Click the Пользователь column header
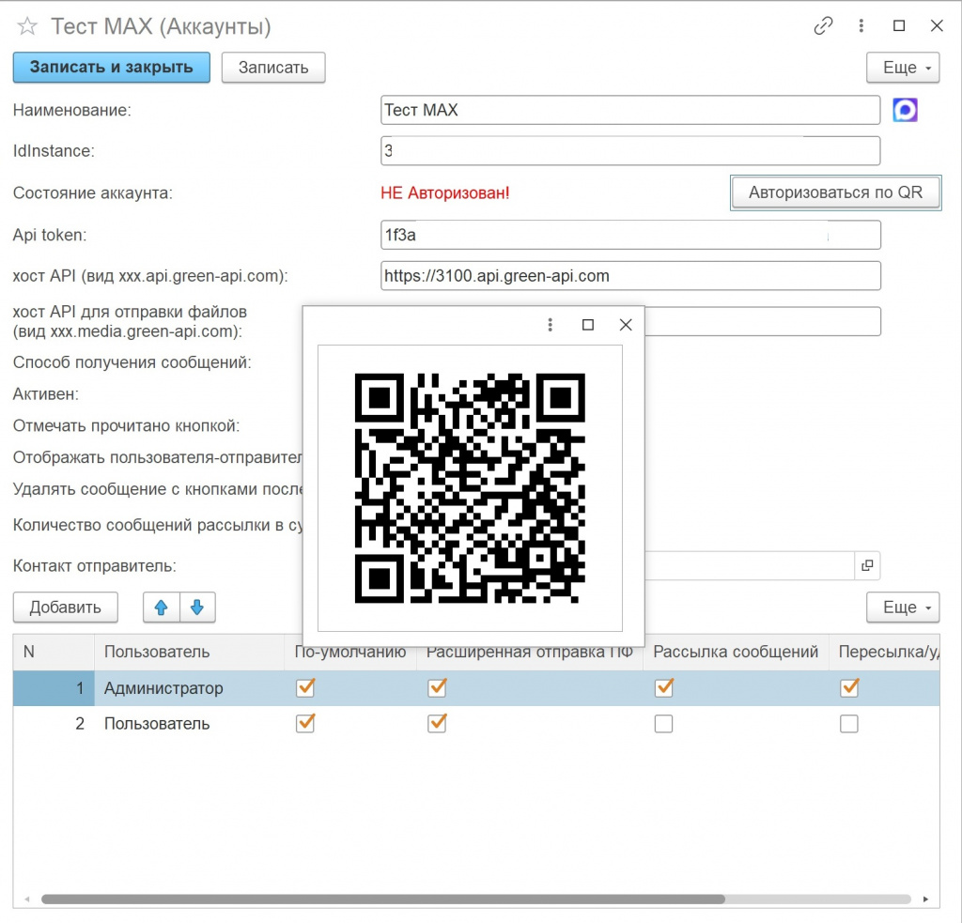 [190, 652]
